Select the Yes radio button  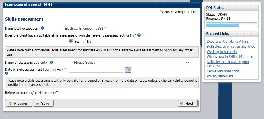click(x=71, y=41)
